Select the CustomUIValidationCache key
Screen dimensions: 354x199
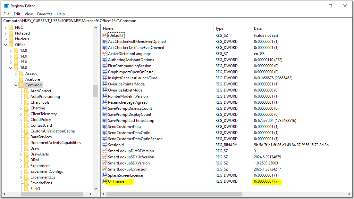click(x=53, y=131)
